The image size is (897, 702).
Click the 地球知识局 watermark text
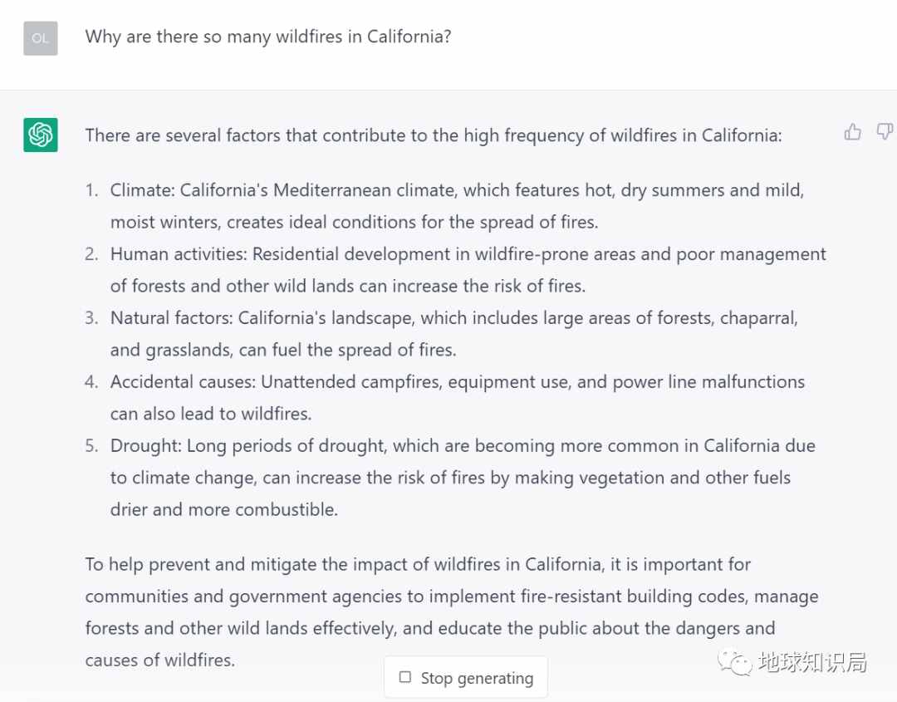(812, 662)
